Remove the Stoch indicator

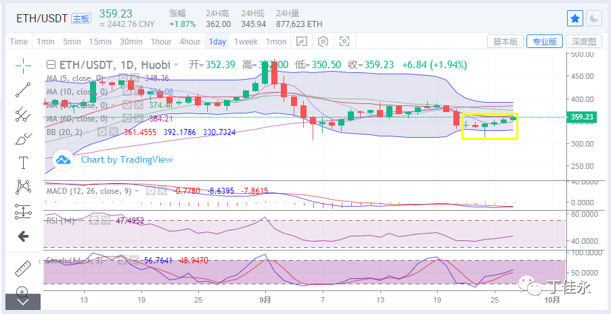(x=133, y=260)
